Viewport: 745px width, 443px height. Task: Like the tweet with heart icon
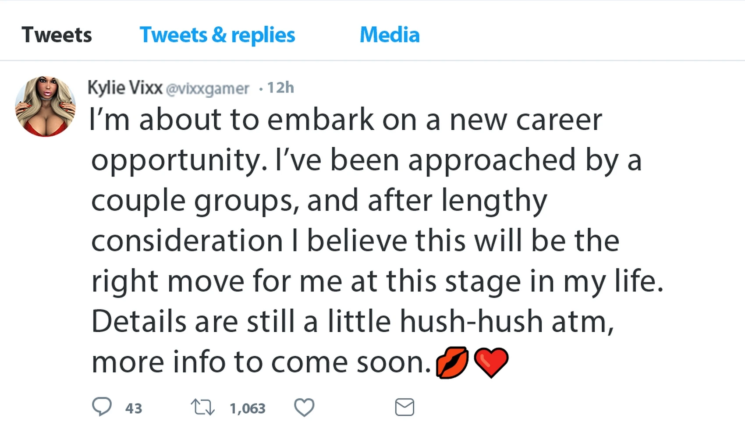click(x=304, y=407)
